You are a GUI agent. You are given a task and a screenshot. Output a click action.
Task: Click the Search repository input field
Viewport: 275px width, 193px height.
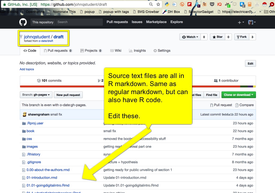79,22
